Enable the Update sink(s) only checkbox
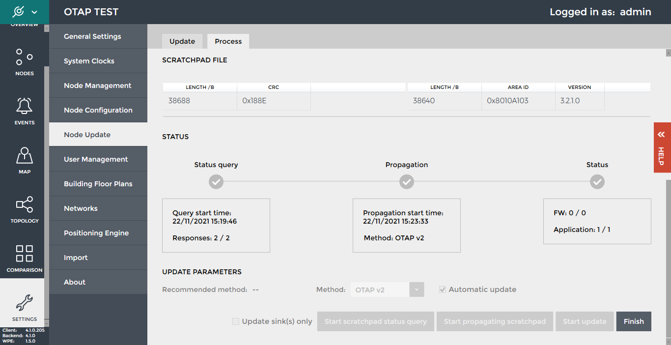671x345 pixels. coord(236,321)
